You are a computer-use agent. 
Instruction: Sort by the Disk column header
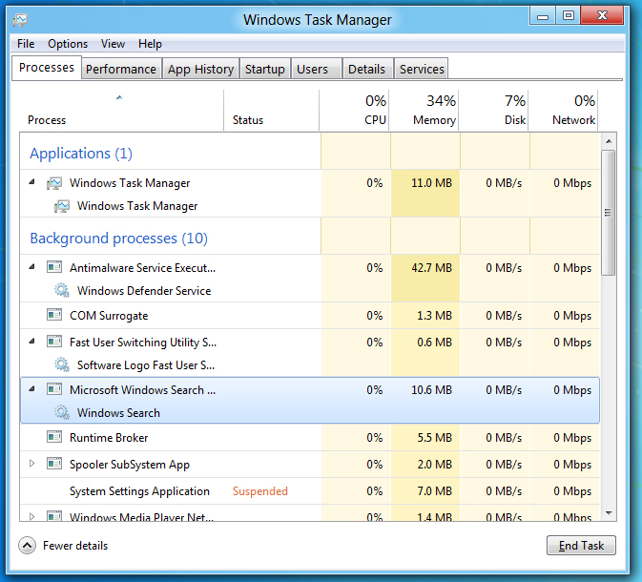tap(493, 111)
